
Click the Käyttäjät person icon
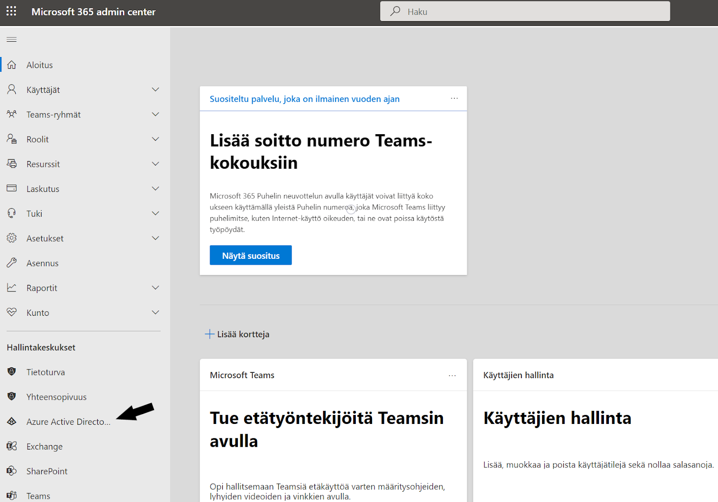coord(12,89)
